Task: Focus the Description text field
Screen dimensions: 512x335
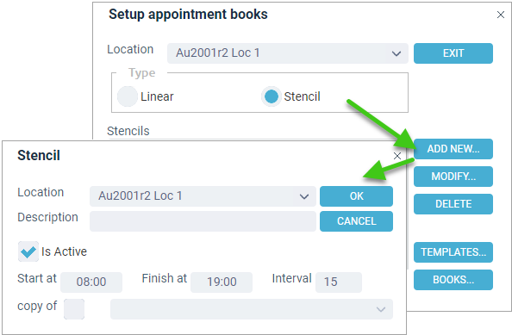Action: click(x=203, y=221)
